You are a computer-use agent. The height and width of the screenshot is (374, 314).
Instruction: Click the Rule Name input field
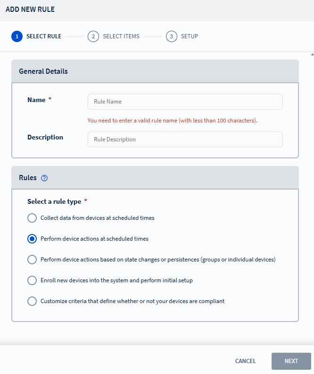185,102
